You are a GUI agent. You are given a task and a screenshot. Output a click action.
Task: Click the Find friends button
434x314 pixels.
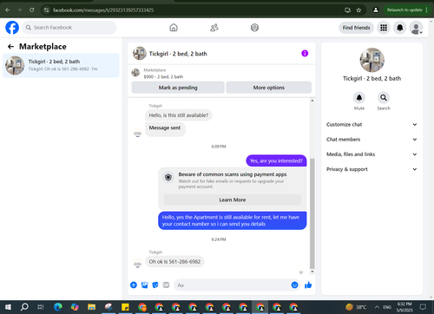point(356,28)
